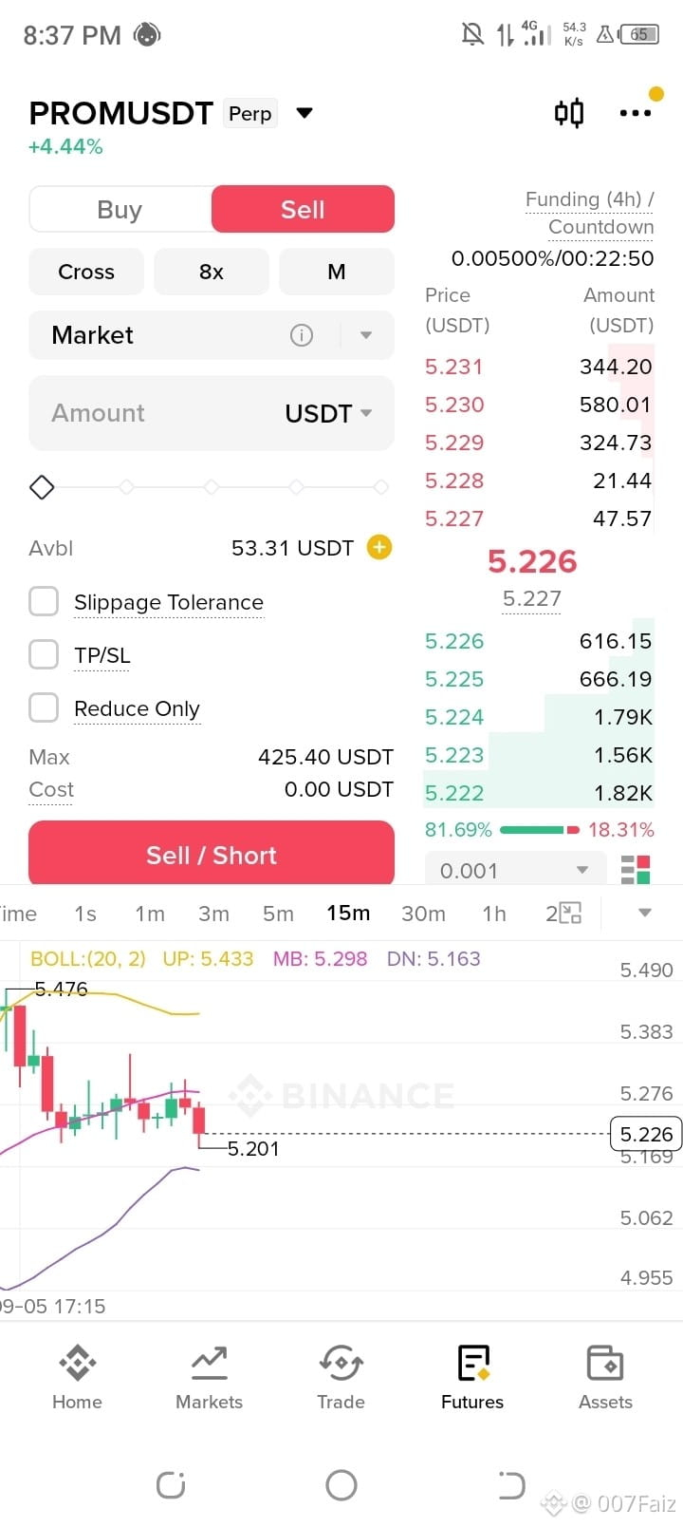Go to Home in bottom navigation
This screenshot has width=683, height=1527.
coord(77,1376)
